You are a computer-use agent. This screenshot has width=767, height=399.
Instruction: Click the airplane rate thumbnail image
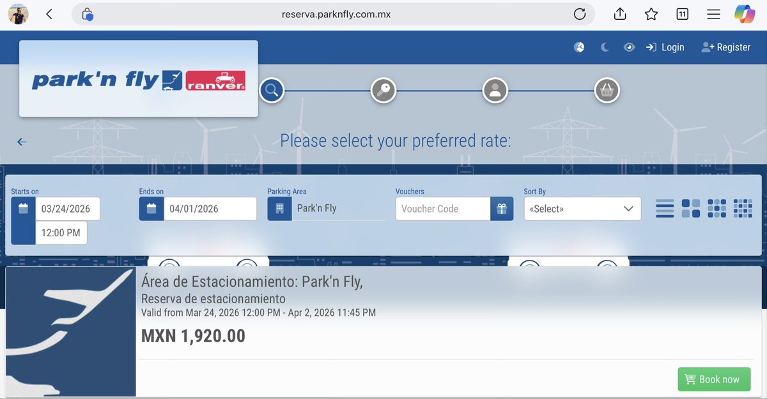[71, 332]
